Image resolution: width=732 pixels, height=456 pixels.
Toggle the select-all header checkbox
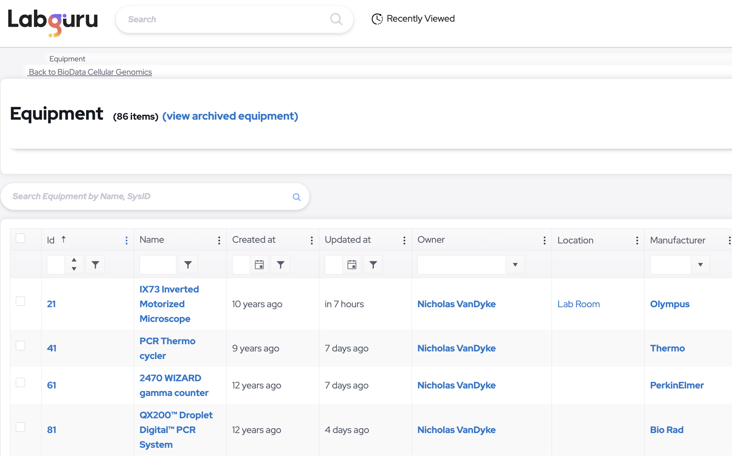pos(21,238)
